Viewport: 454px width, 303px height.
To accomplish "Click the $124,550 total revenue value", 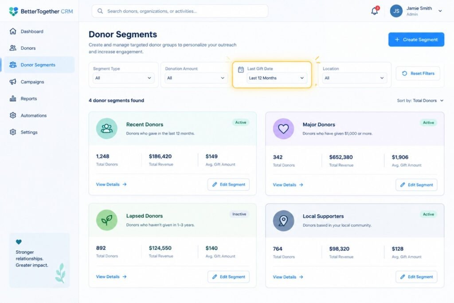I will click(160, 248).
